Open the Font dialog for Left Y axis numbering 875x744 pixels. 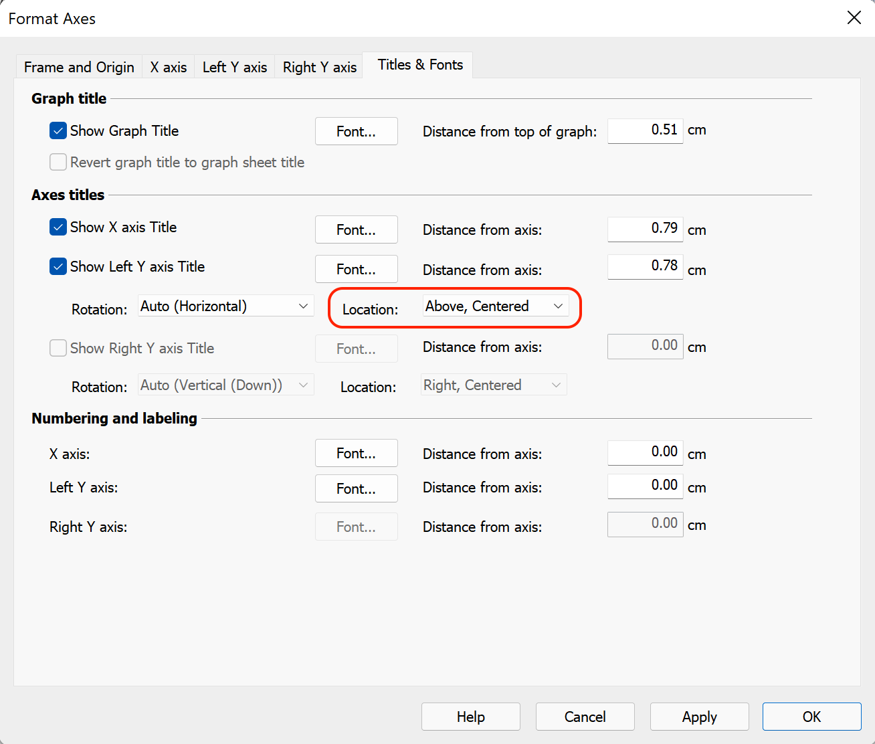(356, 488)
